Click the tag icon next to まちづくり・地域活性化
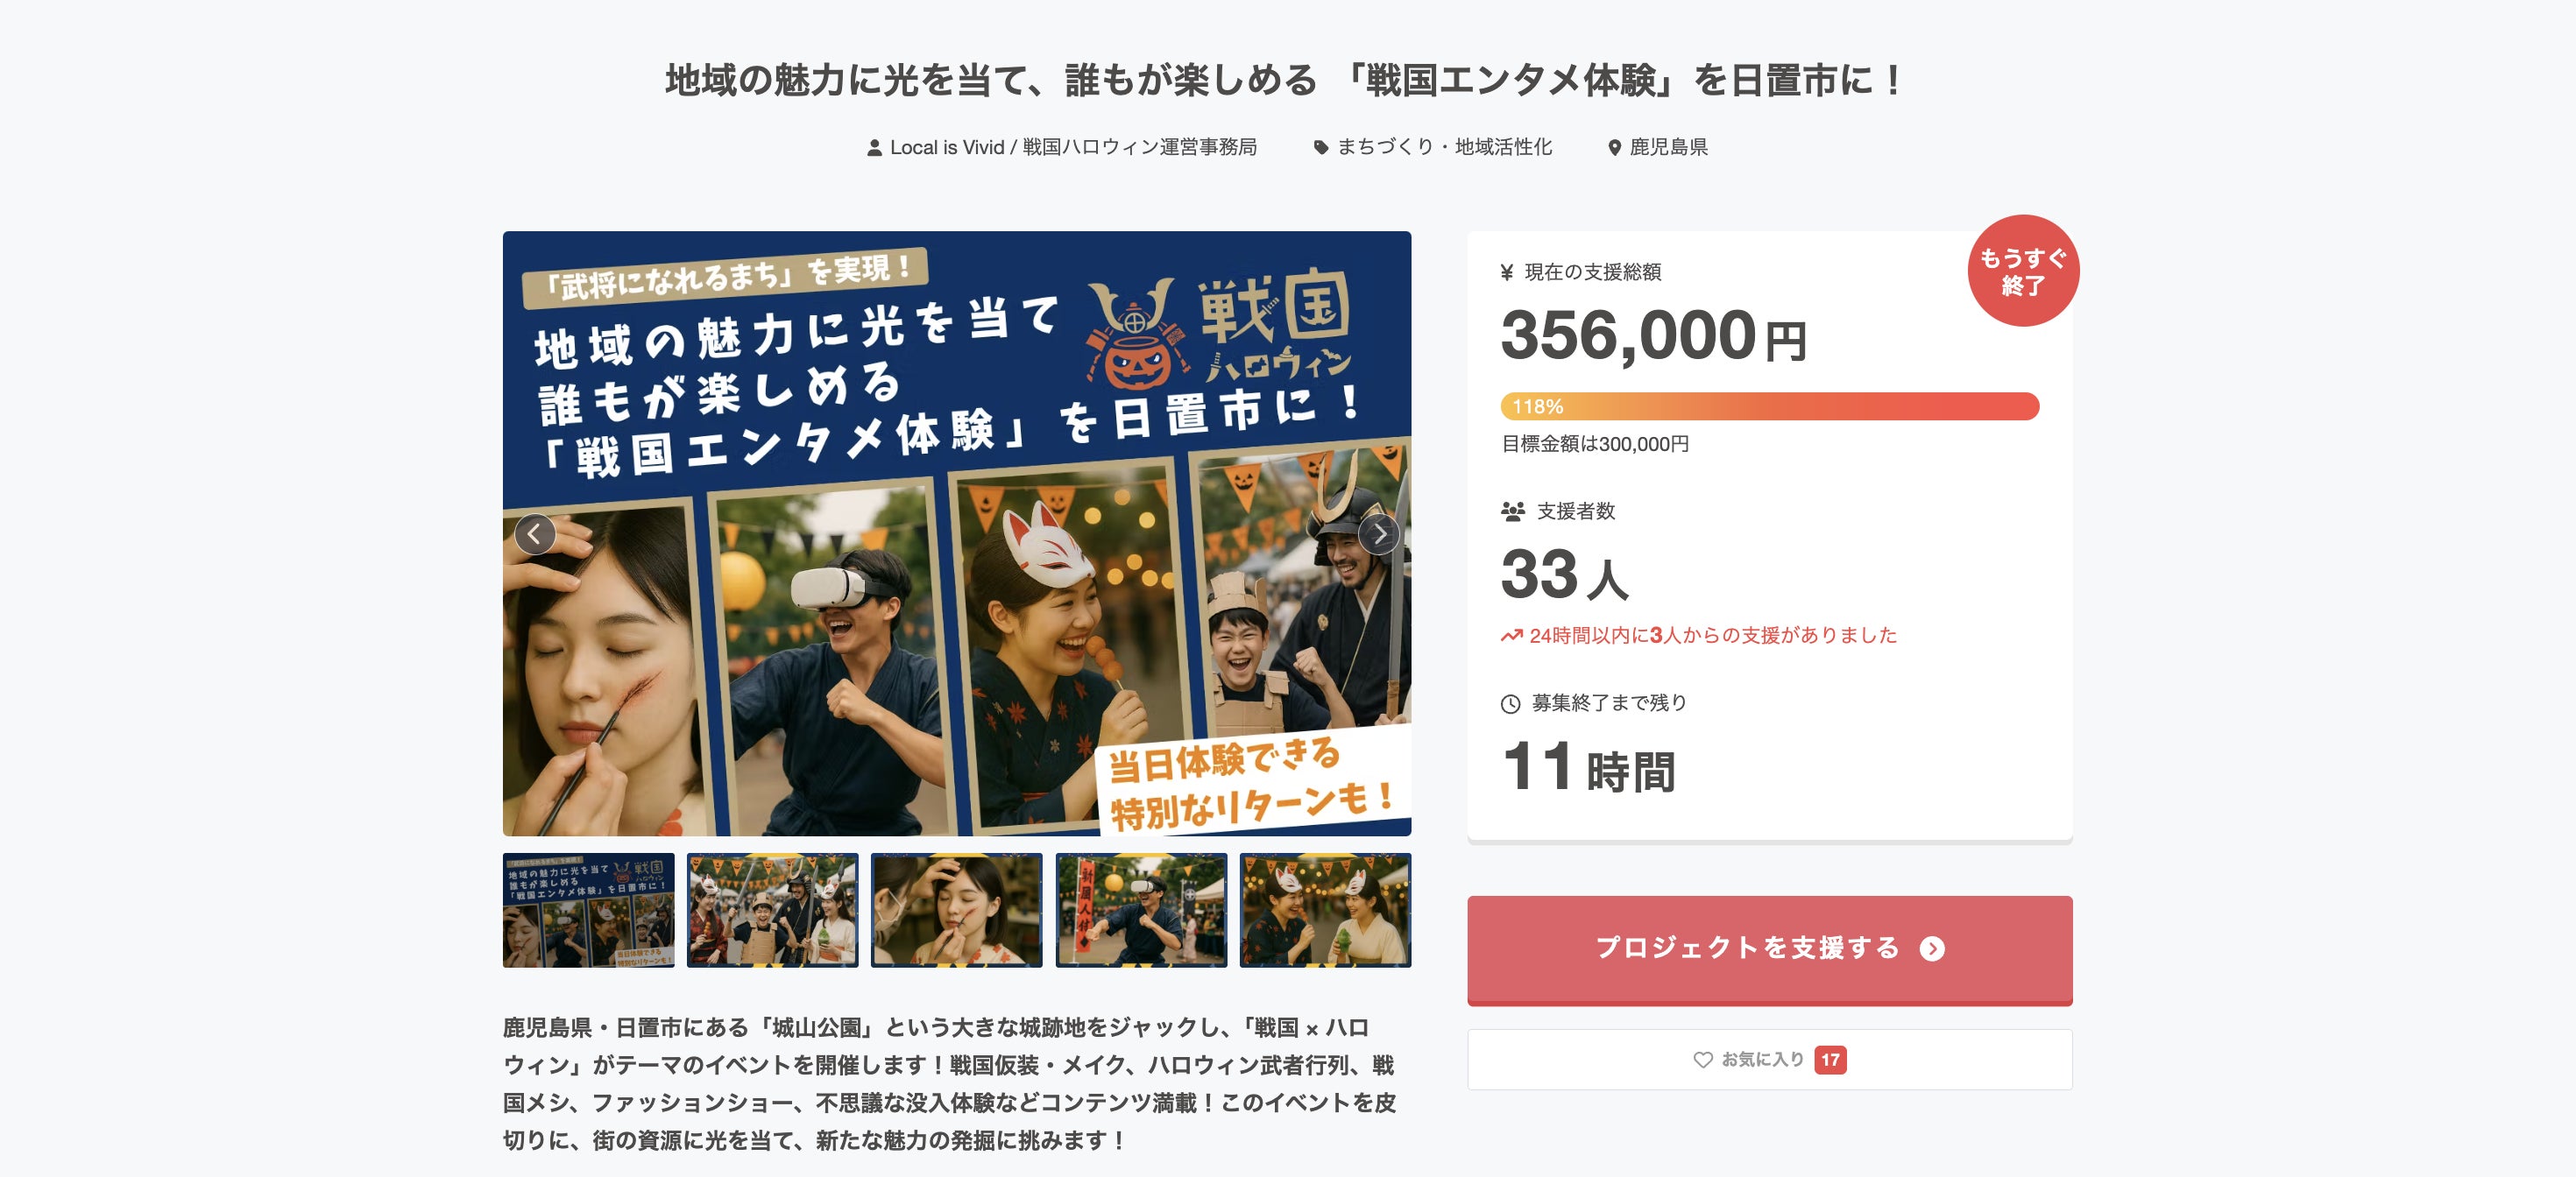2576x1177 pixels. [1321, 148]
